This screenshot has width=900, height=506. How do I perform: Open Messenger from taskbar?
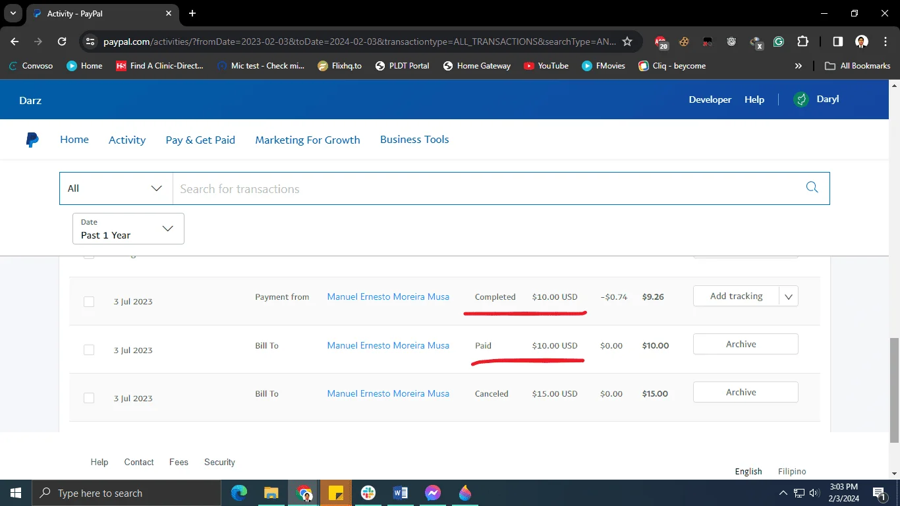point(433,493)
